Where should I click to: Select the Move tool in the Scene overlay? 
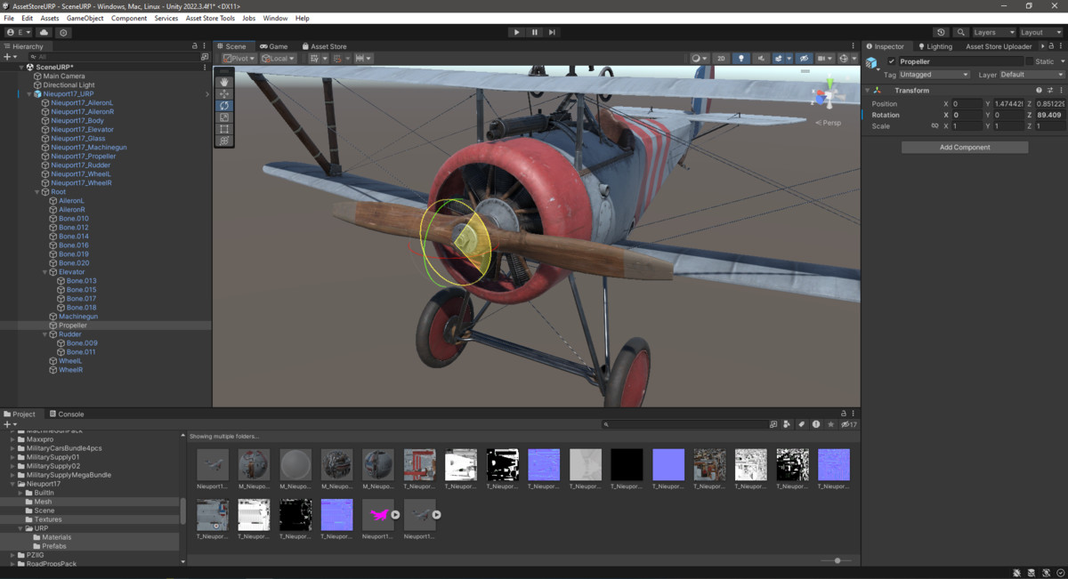(223, 93)
